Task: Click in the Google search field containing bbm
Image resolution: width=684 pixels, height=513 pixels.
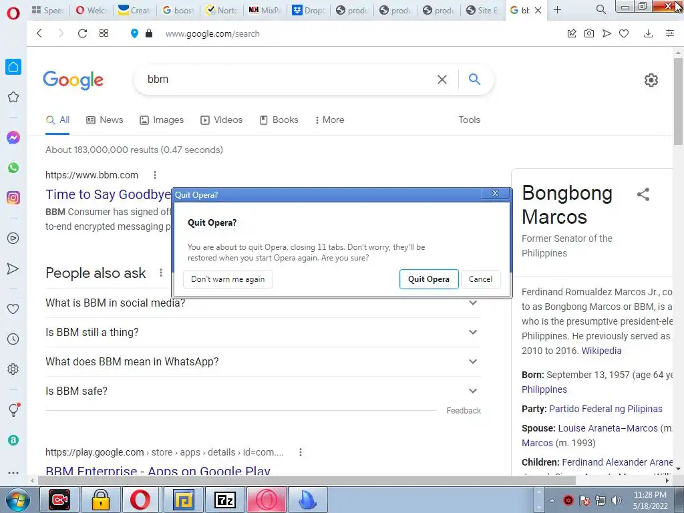Action: pyautogui.click(x=288, y=79)
